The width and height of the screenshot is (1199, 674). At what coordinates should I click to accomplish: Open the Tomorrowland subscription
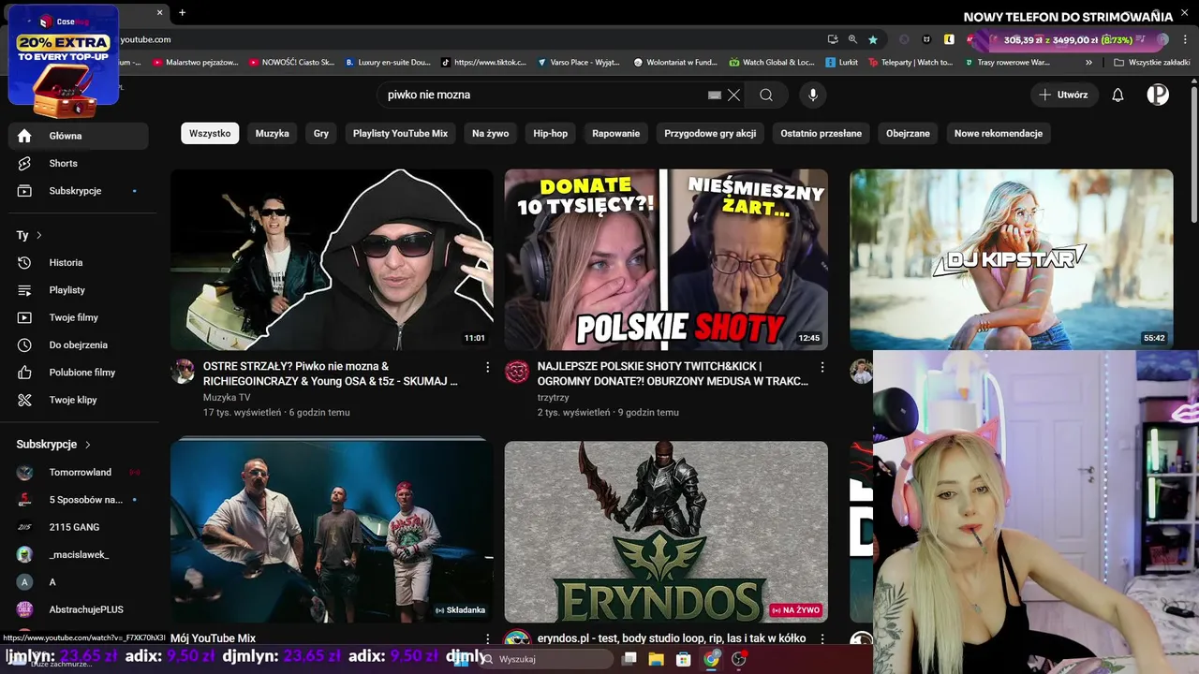point(79,473)
